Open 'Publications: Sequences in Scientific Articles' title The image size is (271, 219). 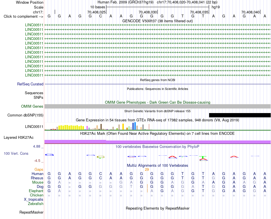click(157, 89)
